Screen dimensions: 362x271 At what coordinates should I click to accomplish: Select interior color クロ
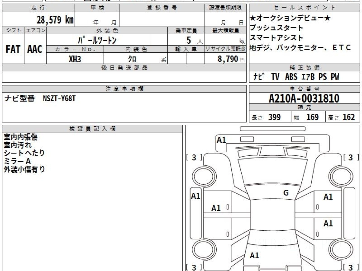click(132, 59)
